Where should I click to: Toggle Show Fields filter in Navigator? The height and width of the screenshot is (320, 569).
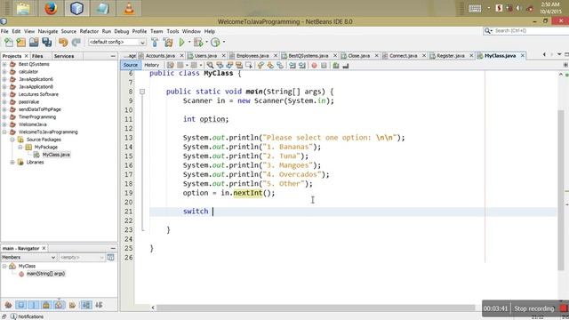(x=21, y=305)
